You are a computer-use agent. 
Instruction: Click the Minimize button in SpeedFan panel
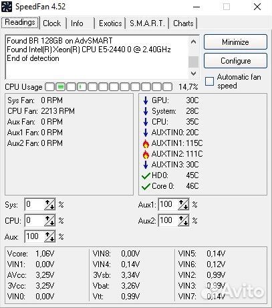(235, 42)
